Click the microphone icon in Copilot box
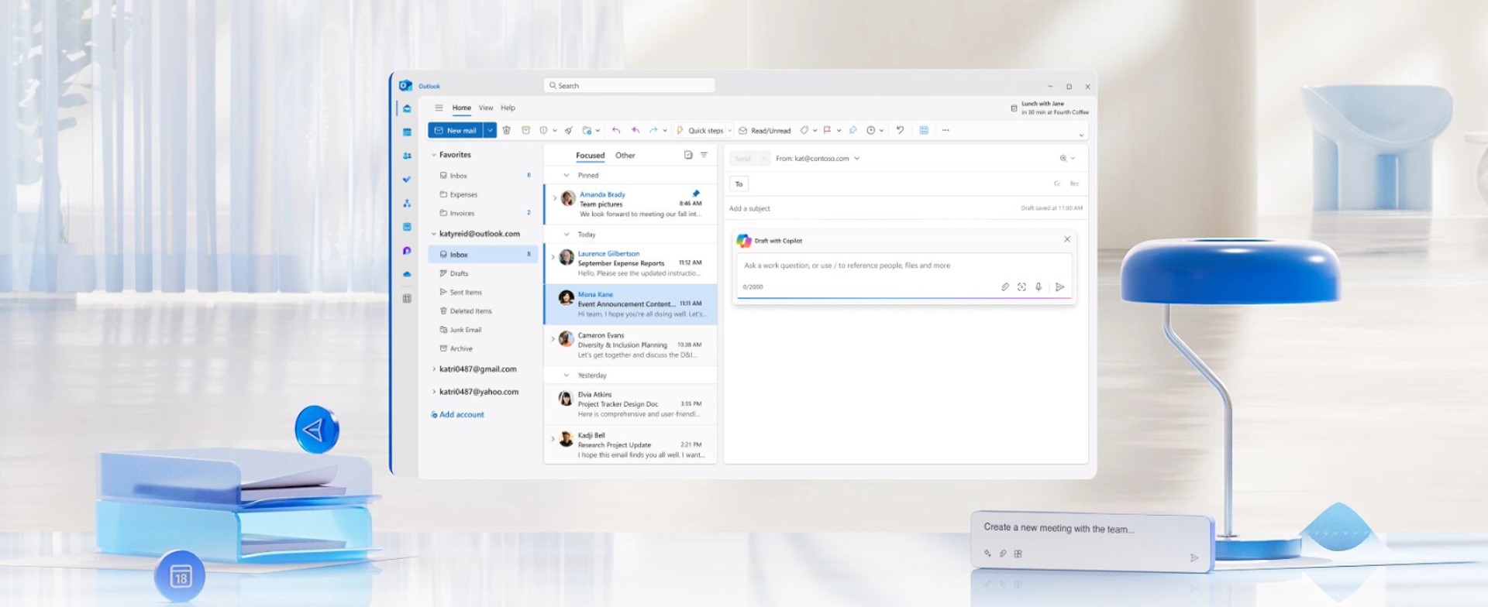The height and width of the screenshot is (607, 1488). pyautogui.click(x=1038, y=287)
